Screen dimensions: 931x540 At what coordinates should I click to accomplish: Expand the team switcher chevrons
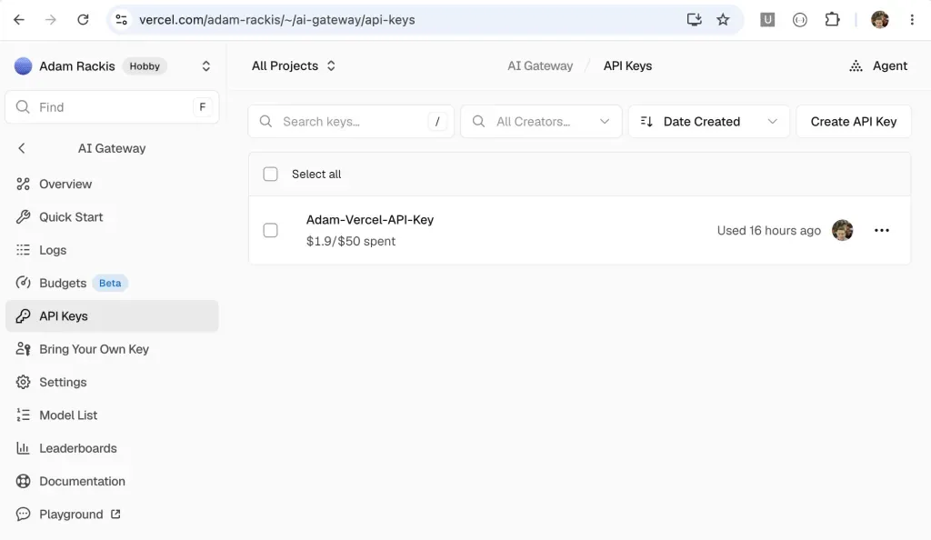206,65
